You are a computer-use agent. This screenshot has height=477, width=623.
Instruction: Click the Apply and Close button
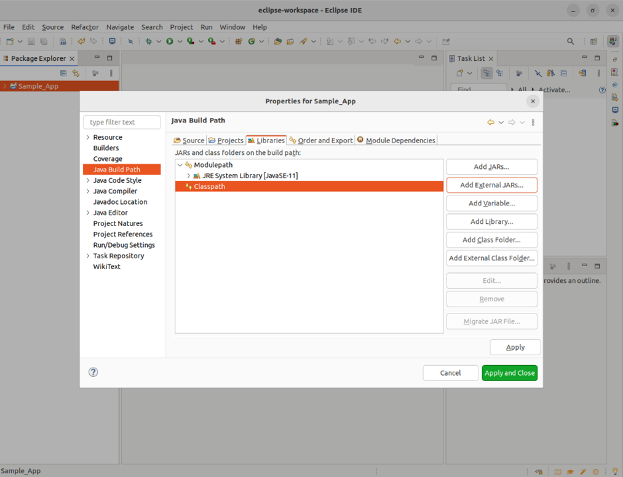(x=509, y=373)
